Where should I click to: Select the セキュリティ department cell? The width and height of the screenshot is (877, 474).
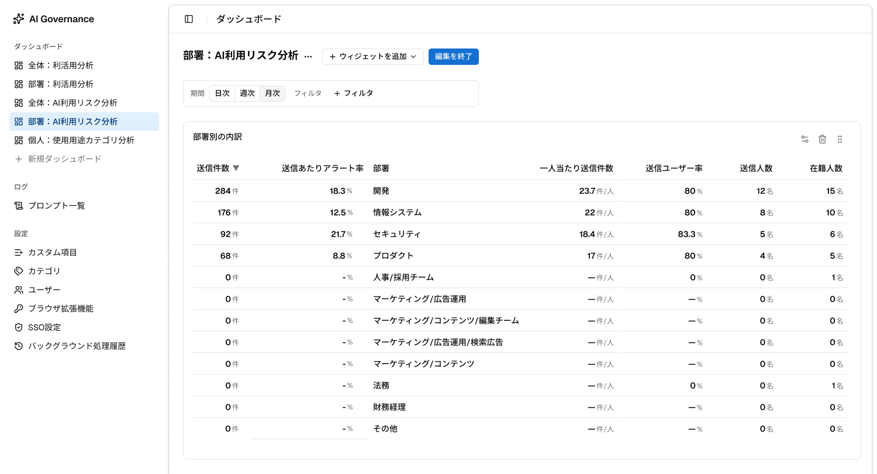tap(397, 234)
